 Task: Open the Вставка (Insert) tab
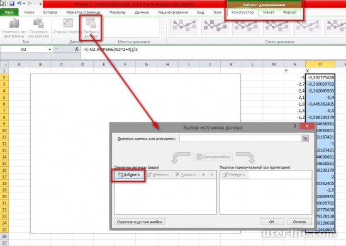point(50,13)
